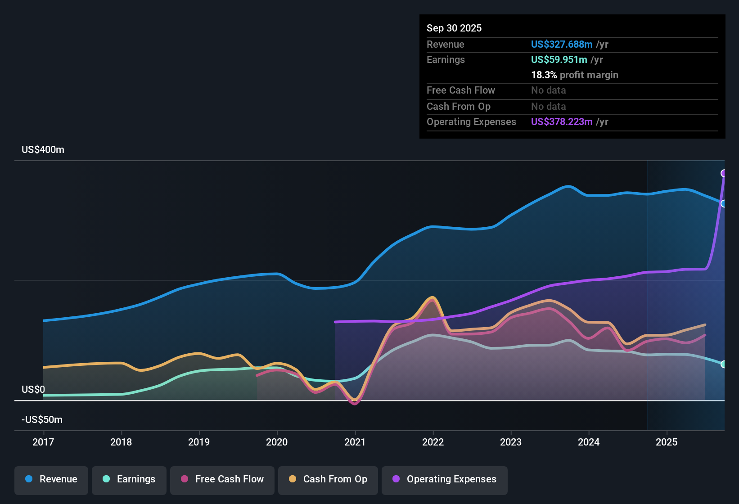
Task: Click the teal Earnings legend dot icon
Action: tap(106, 479)
